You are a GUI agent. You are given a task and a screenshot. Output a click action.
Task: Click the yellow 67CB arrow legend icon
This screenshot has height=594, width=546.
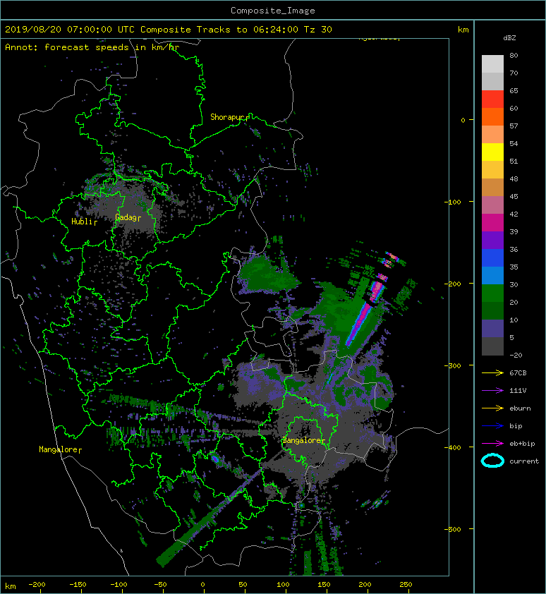[x=492, y=372]
